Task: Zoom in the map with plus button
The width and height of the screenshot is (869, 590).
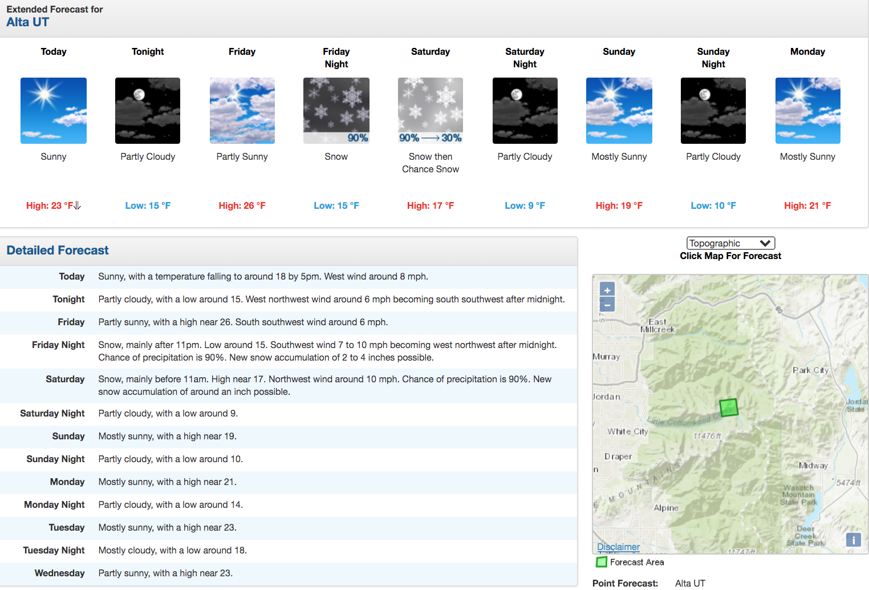Action: [607, 290]
